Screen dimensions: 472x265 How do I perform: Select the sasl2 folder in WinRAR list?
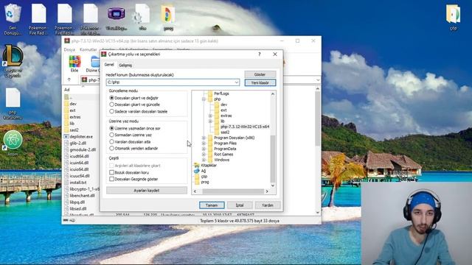[72, 130]
